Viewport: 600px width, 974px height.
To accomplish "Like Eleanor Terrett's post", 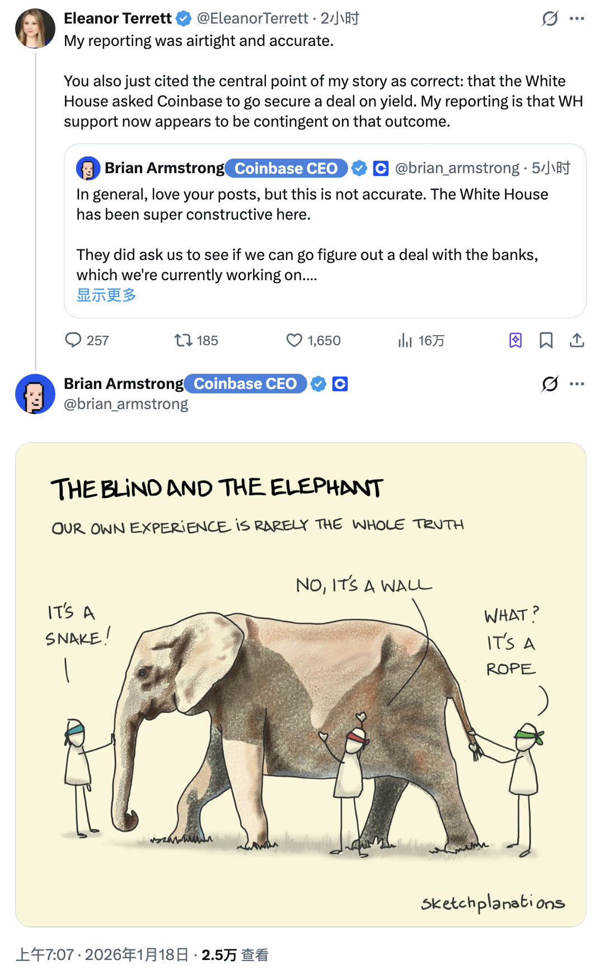I will tap(294, 340).
